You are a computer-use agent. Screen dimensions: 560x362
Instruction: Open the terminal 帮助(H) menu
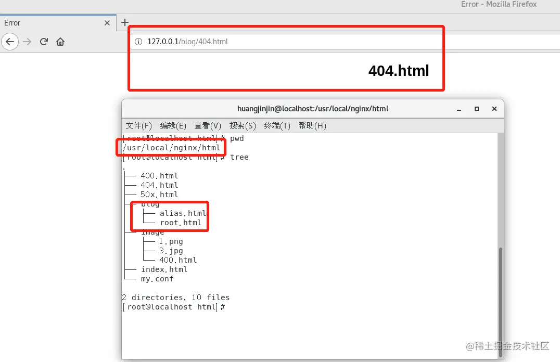click(312, 126)
